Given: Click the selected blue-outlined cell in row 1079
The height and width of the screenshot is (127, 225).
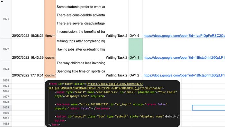Looking at the screenshot, I should coord(209,108).
